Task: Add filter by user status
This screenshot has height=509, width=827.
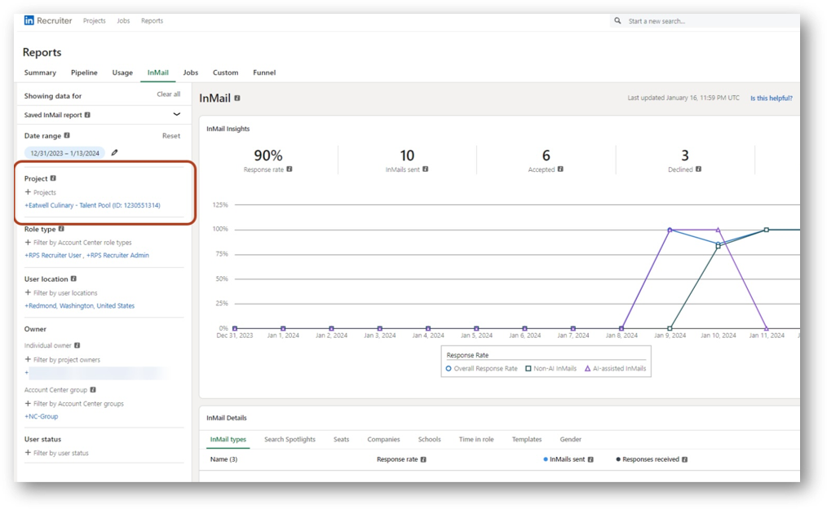Action: (x=56, y=453)
